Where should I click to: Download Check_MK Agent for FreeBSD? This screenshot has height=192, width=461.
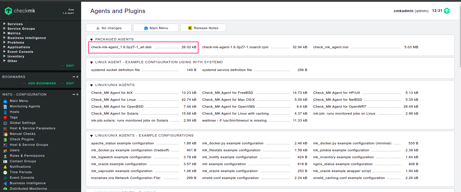(x=227, y=93)
